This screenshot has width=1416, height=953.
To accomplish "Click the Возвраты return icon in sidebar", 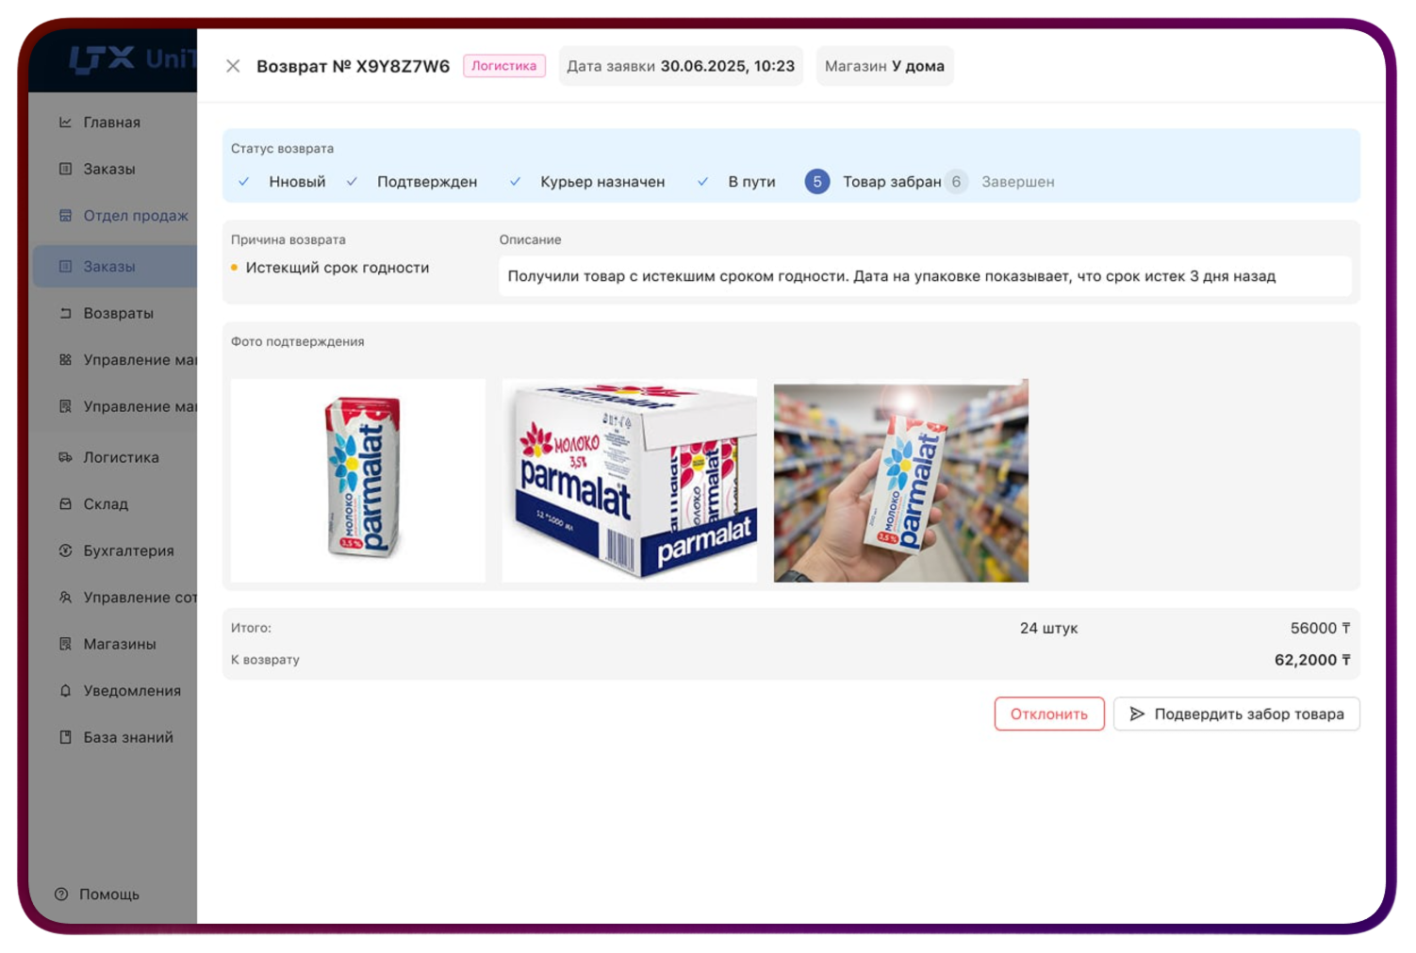I will click(x=65, y=313).
